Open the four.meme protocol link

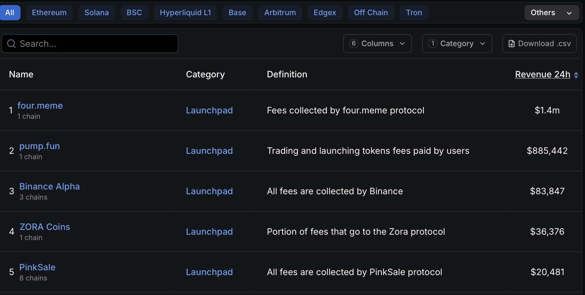point(40,105)
